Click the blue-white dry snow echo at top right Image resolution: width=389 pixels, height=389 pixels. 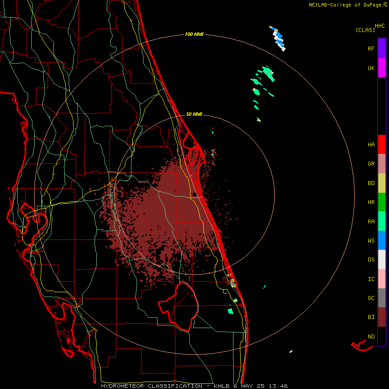tap(278, 38)
